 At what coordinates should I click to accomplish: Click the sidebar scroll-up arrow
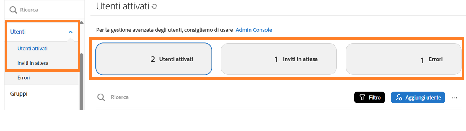82,22
